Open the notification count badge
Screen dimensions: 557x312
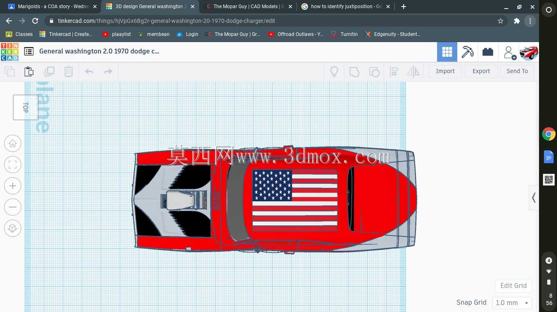pyautogui.click(x=549, y=261)
